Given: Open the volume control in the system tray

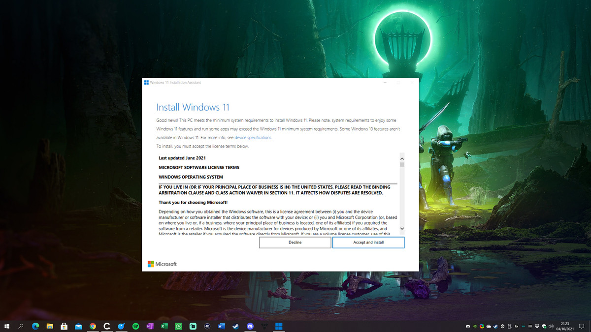Looking at the screenshot, I should (x=551, y=326).
